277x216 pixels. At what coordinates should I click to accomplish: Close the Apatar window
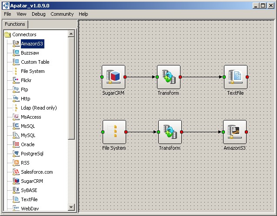click(x=270, y=6)
